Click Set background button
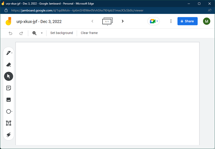 click(x=61, y=33)
